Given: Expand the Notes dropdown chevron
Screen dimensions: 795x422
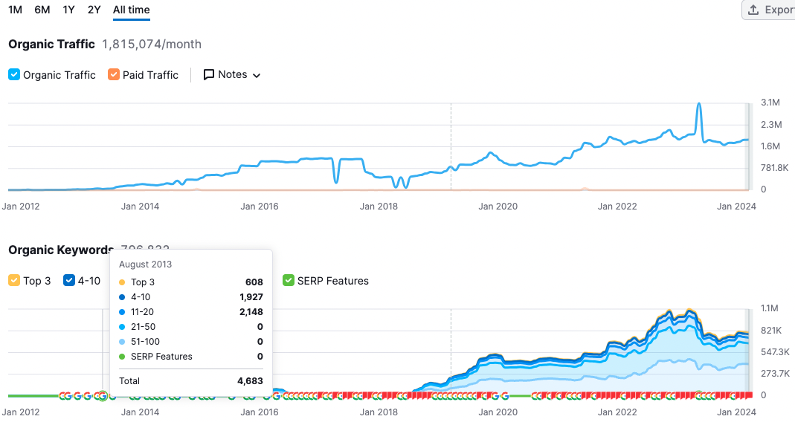Looking at the screenshot, I should click(257, 75).
